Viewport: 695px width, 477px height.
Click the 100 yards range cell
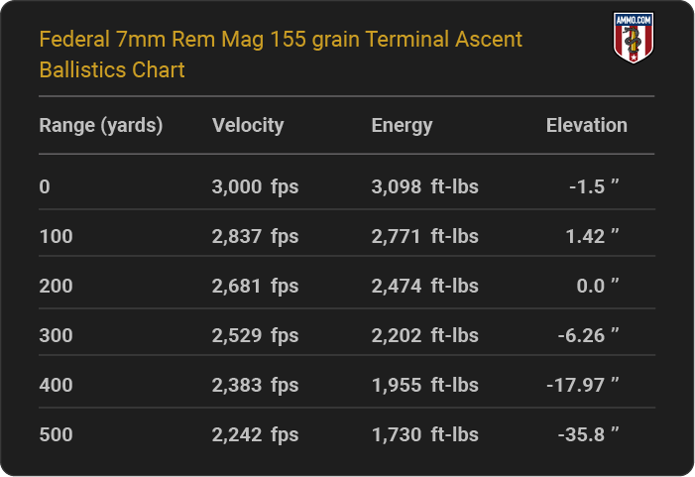(56, 236)
